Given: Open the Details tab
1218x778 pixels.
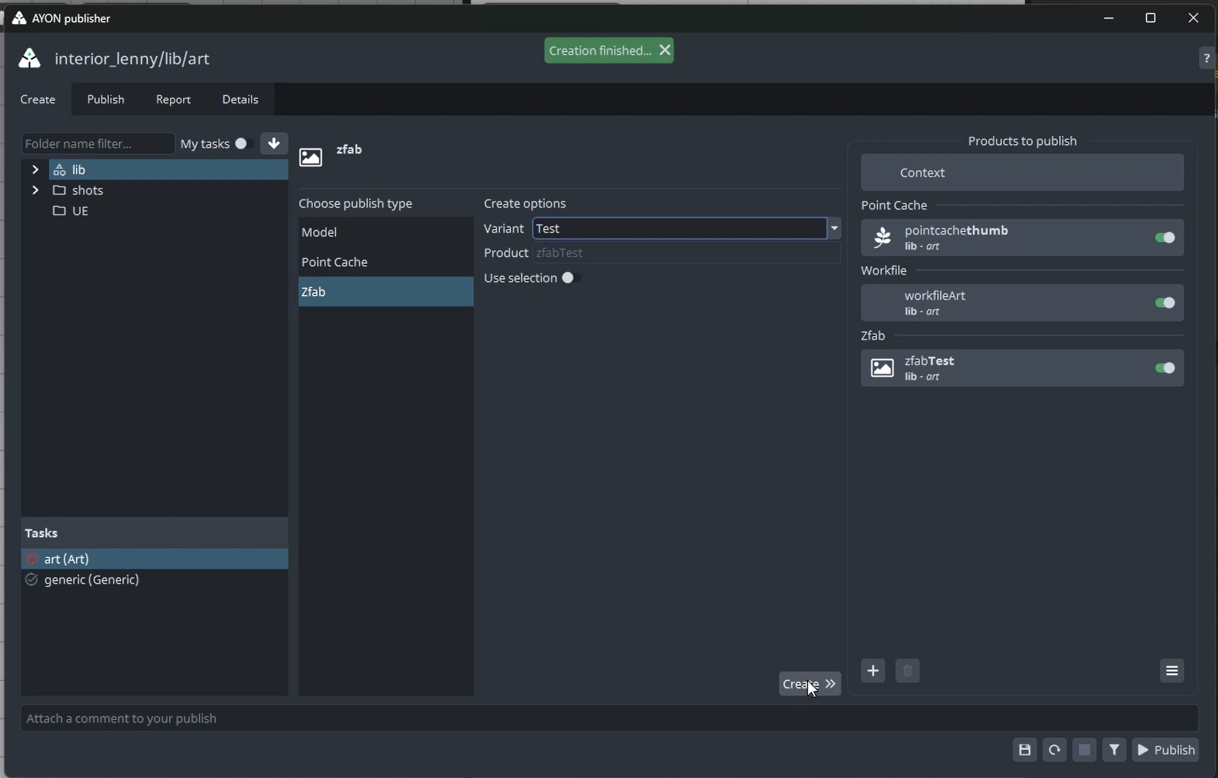Looking at the screenshot, I should click(240, 99).
